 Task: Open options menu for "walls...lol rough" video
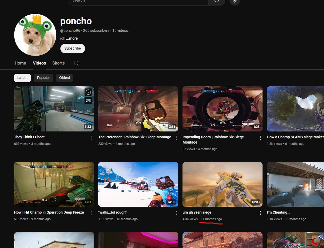(x=176, y=213)
